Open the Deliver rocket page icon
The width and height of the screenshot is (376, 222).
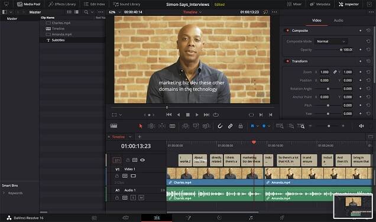(x=282, y=218)
